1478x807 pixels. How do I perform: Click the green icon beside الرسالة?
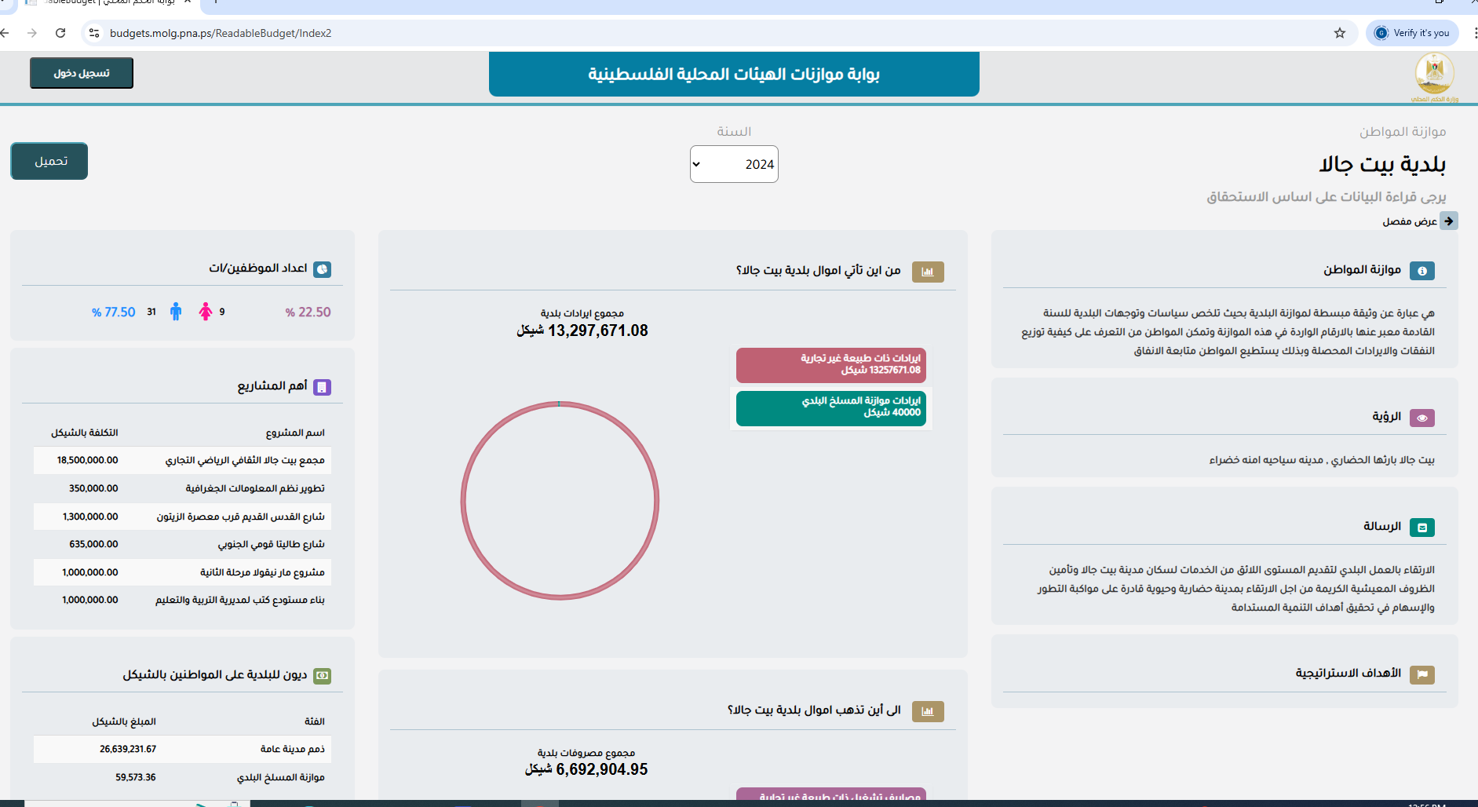[1421, 528]
